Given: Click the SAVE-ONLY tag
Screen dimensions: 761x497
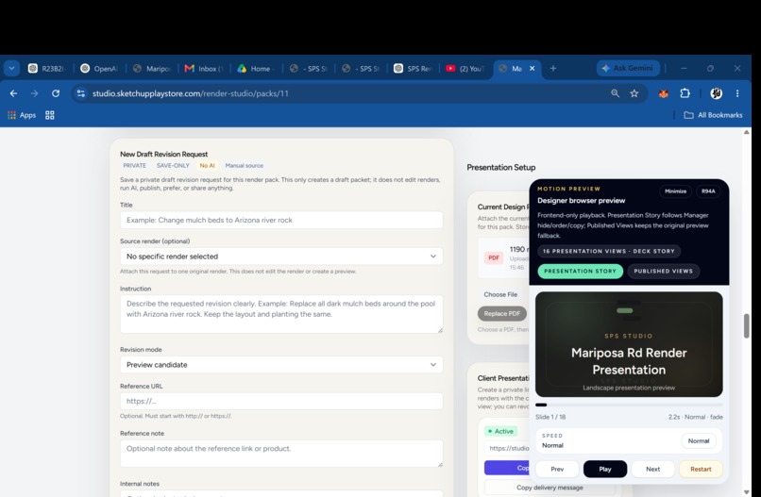Looking at the screenshot, I should [173, 165].
